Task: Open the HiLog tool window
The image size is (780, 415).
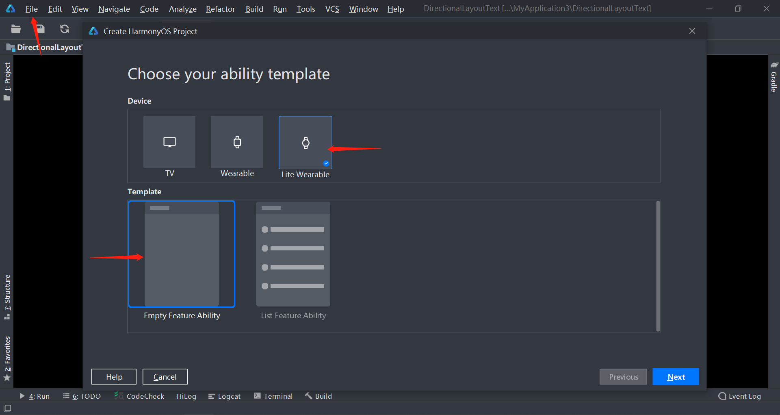Action: 186,396
